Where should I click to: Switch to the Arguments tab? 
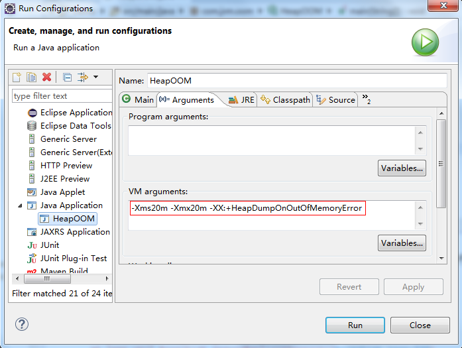click(186, 99)
